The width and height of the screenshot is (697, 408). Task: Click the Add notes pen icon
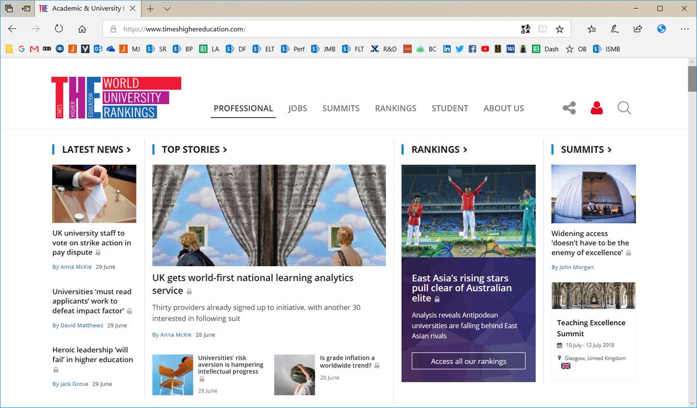coord(615,29)
